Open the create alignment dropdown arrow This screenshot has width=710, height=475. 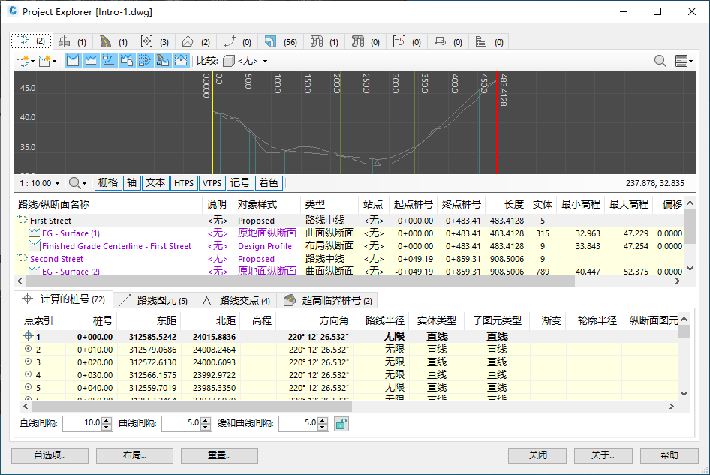coord(32,61)
